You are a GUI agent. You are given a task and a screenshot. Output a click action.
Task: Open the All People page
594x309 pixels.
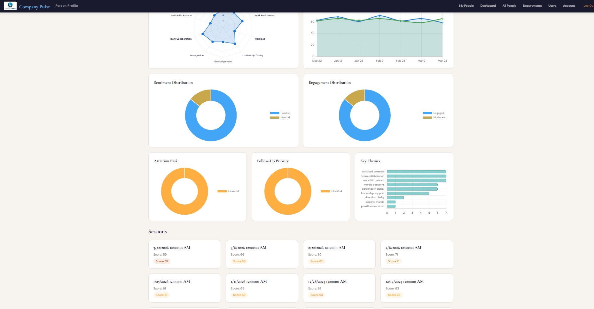point(509,5)
